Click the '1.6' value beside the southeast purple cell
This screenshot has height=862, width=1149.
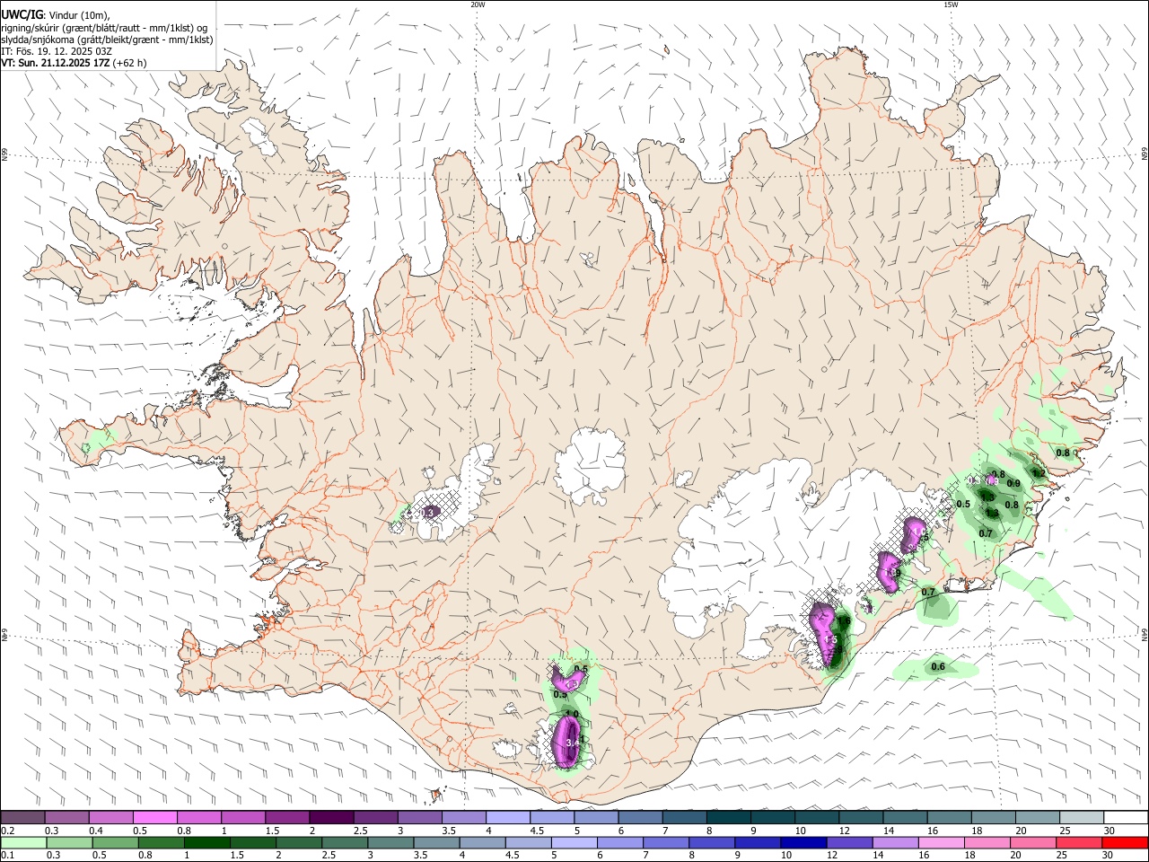844,621
